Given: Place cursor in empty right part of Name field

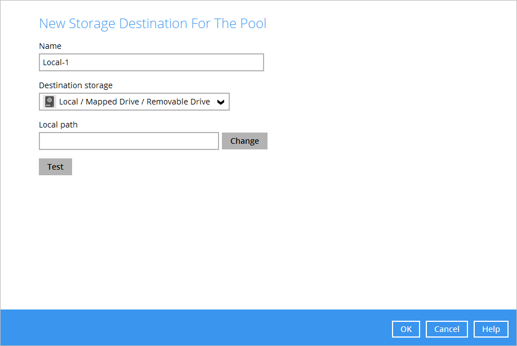Looking at the screenshot, I should (214, 62).
